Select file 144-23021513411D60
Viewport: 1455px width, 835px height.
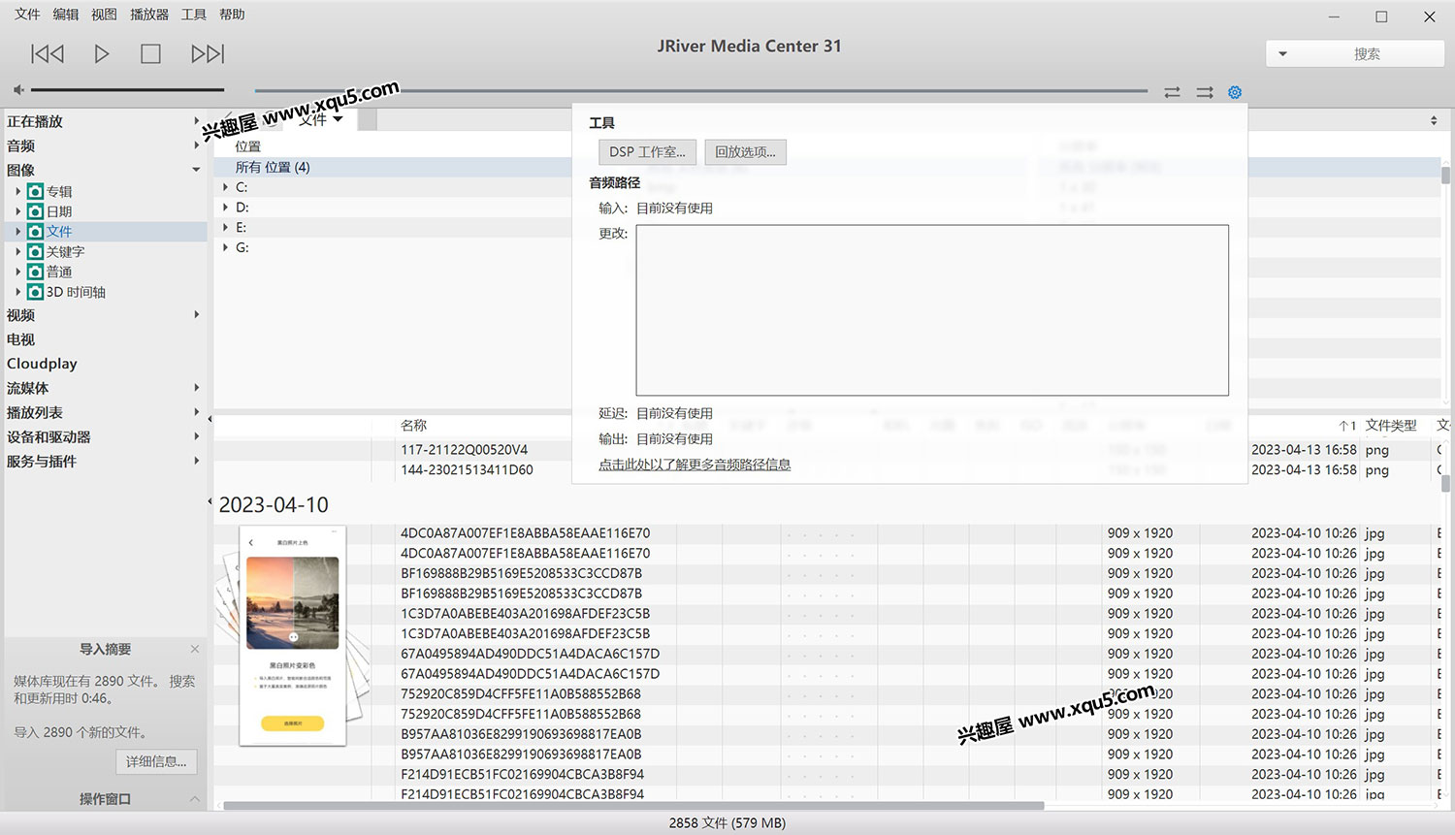tap(467, 469)
